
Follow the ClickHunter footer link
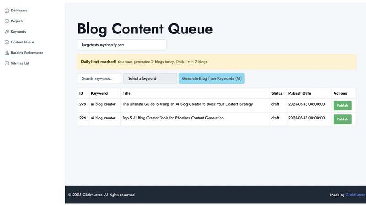click(x=355, y=195)
